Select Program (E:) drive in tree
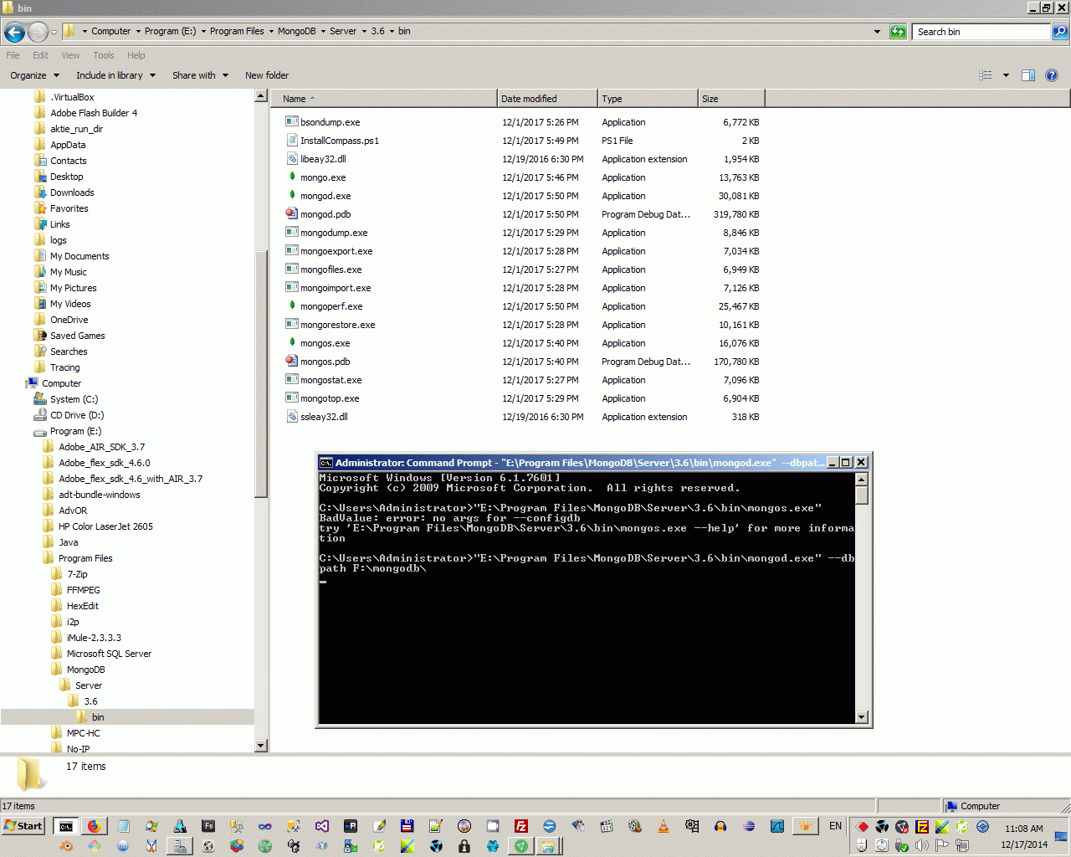The width and height of the screenshot is (1071, 857). point(75,431)
